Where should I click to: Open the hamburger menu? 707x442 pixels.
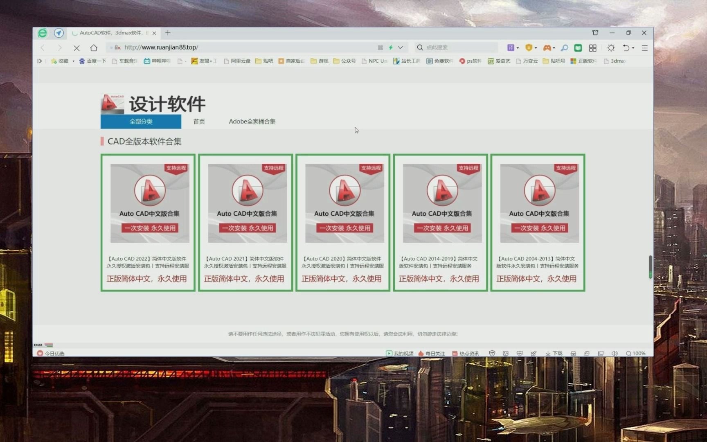pyautogui.click(x=644, y=47)
